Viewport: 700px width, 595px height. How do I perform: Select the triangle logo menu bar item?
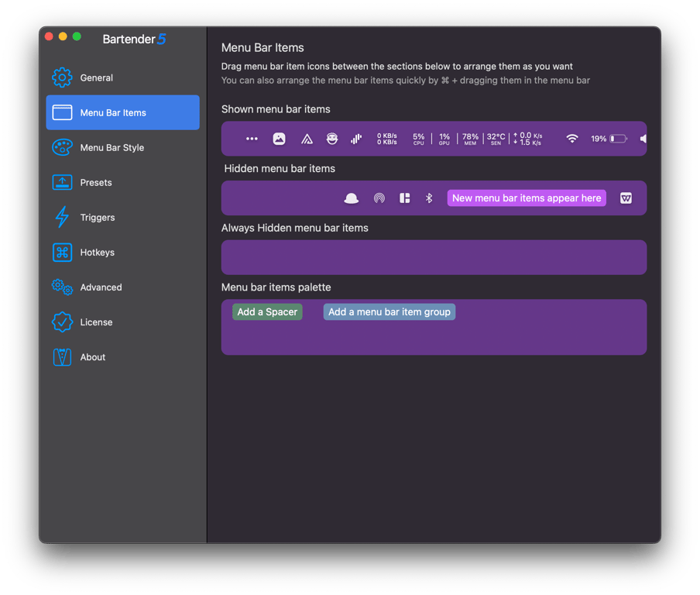coord(307,139)
